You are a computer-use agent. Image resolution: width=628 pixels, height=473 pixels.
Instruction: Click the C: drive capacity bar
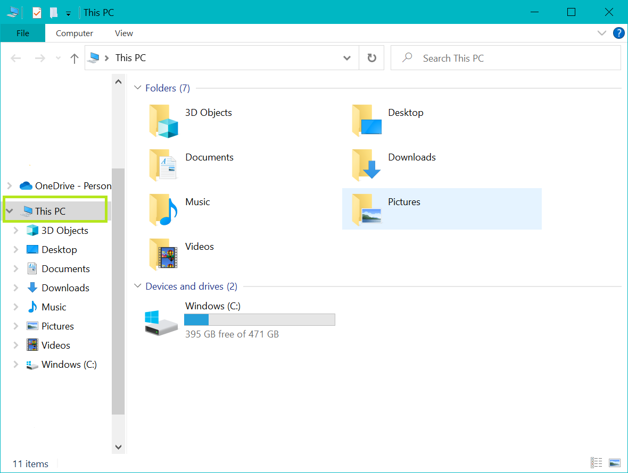259,319
